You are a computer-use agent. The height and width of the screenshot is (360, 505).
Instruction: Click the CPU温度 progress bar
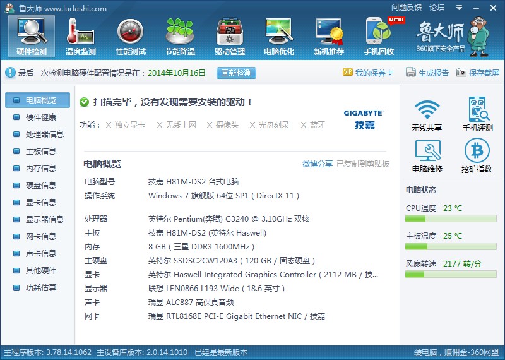(451, 219)
